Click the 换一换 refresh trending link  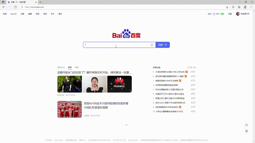(x=193, y=67)
